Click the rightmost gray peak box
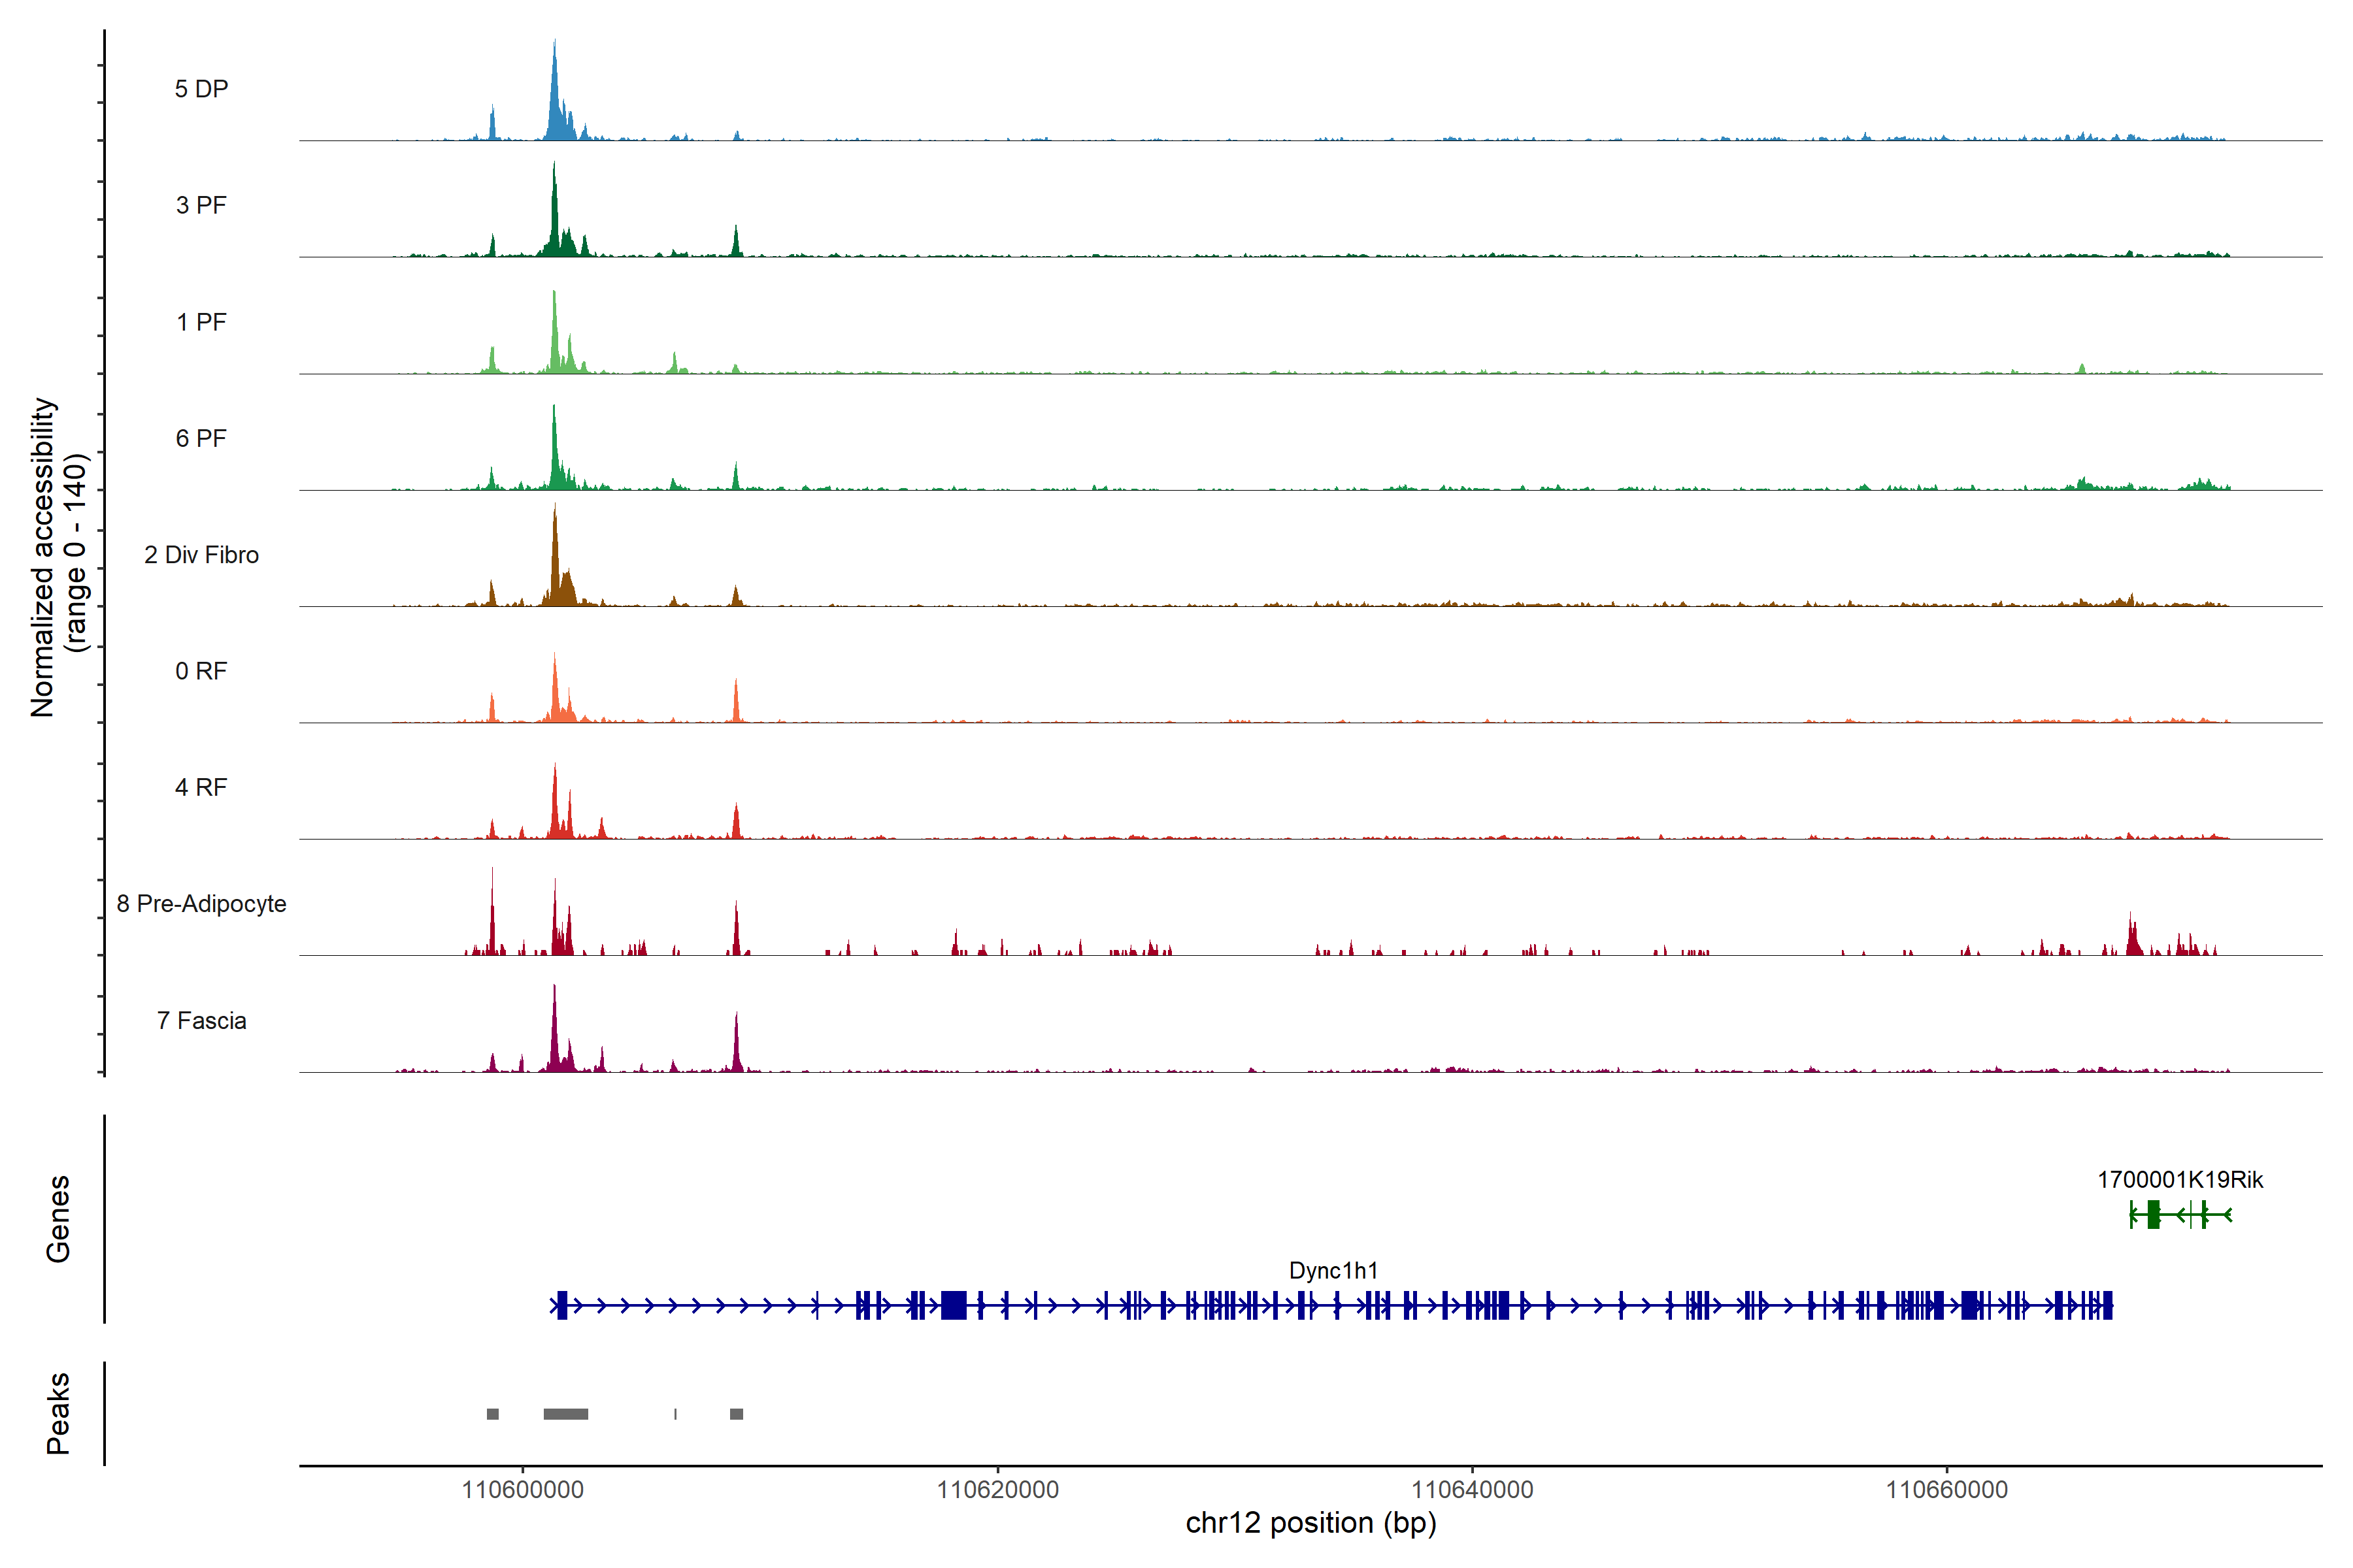The image size is (2353, 1568). (x=737, y=1414)
